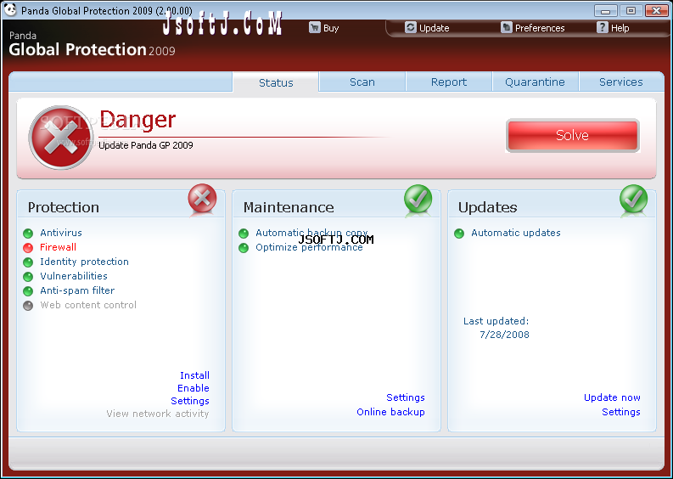
Task: Click the Update now link
Action: tap(612, 397)
